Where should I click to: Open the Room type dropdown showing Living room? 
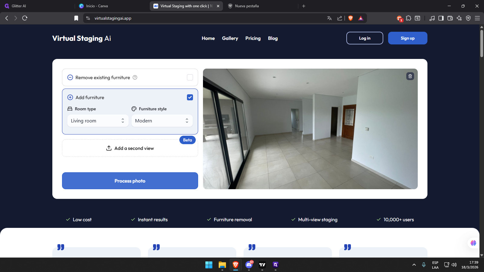tap(98, 121)
